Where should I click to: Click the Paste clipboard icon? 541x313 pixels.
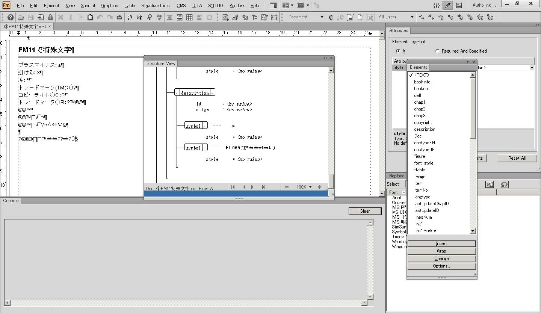90,17
